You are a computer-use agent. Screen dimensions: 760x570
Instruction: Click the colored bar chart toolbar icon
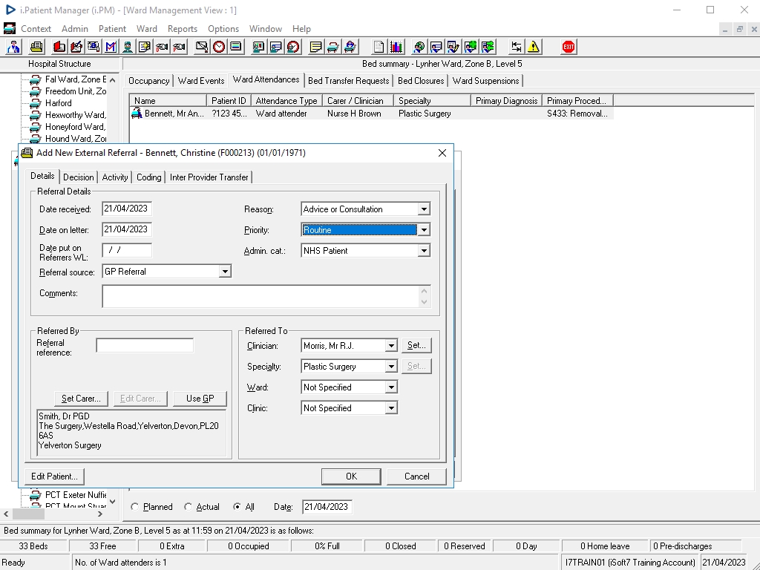(x=396, y=47)
